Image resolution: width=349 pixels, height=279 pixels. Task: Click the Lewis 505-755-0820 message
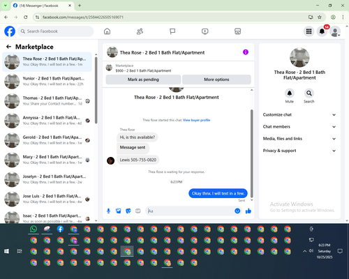click(x=138, y=160)
